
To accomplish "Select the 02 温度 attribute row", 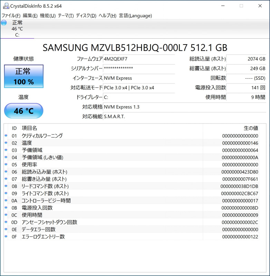I will 132,143.
